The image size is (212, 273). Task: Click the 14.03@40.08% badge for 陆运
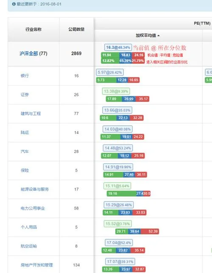[117, 129]
